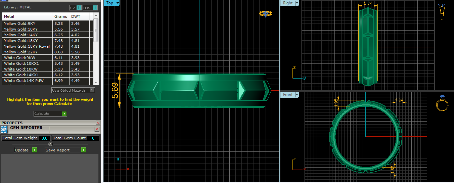This screenshot has width=454, height=183.
Task: Collapse the gem report using the up-arrow handle
Action: 50,144
